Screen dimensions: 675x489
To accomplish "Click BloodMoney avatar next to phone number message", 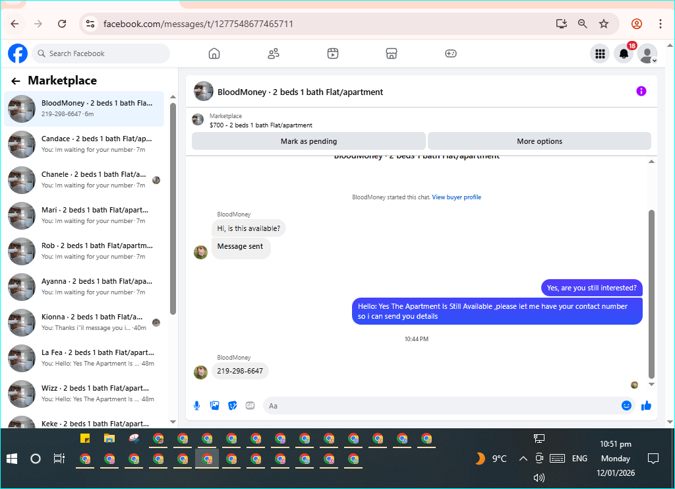I will (x=200, y=372).
